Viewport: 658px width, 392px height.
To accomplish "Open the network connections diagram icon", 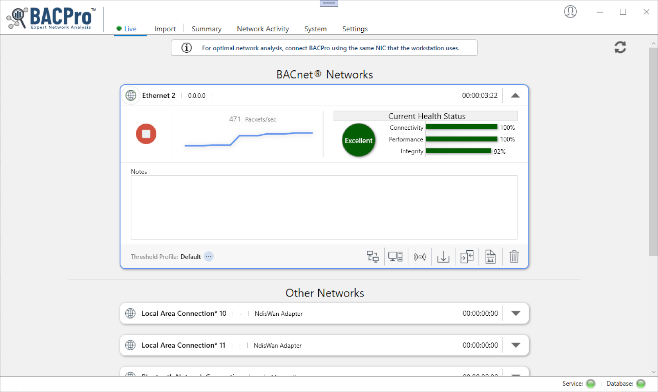I will click(372, 257).
